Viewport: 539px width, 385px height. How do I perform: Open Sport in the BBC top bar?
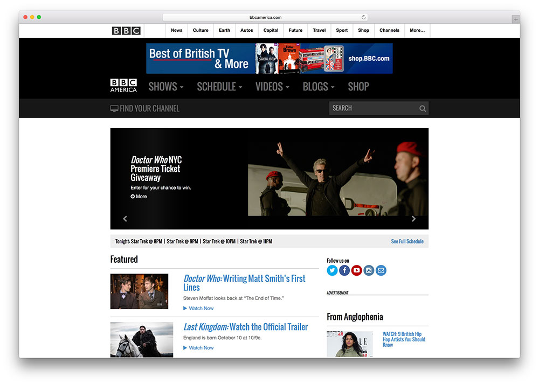(342, 30)
